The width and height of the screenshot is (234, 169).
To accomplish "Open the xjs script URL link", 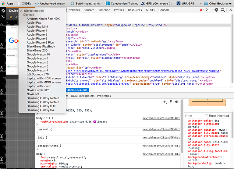I will pyautogui.click(x=144, y=71).
